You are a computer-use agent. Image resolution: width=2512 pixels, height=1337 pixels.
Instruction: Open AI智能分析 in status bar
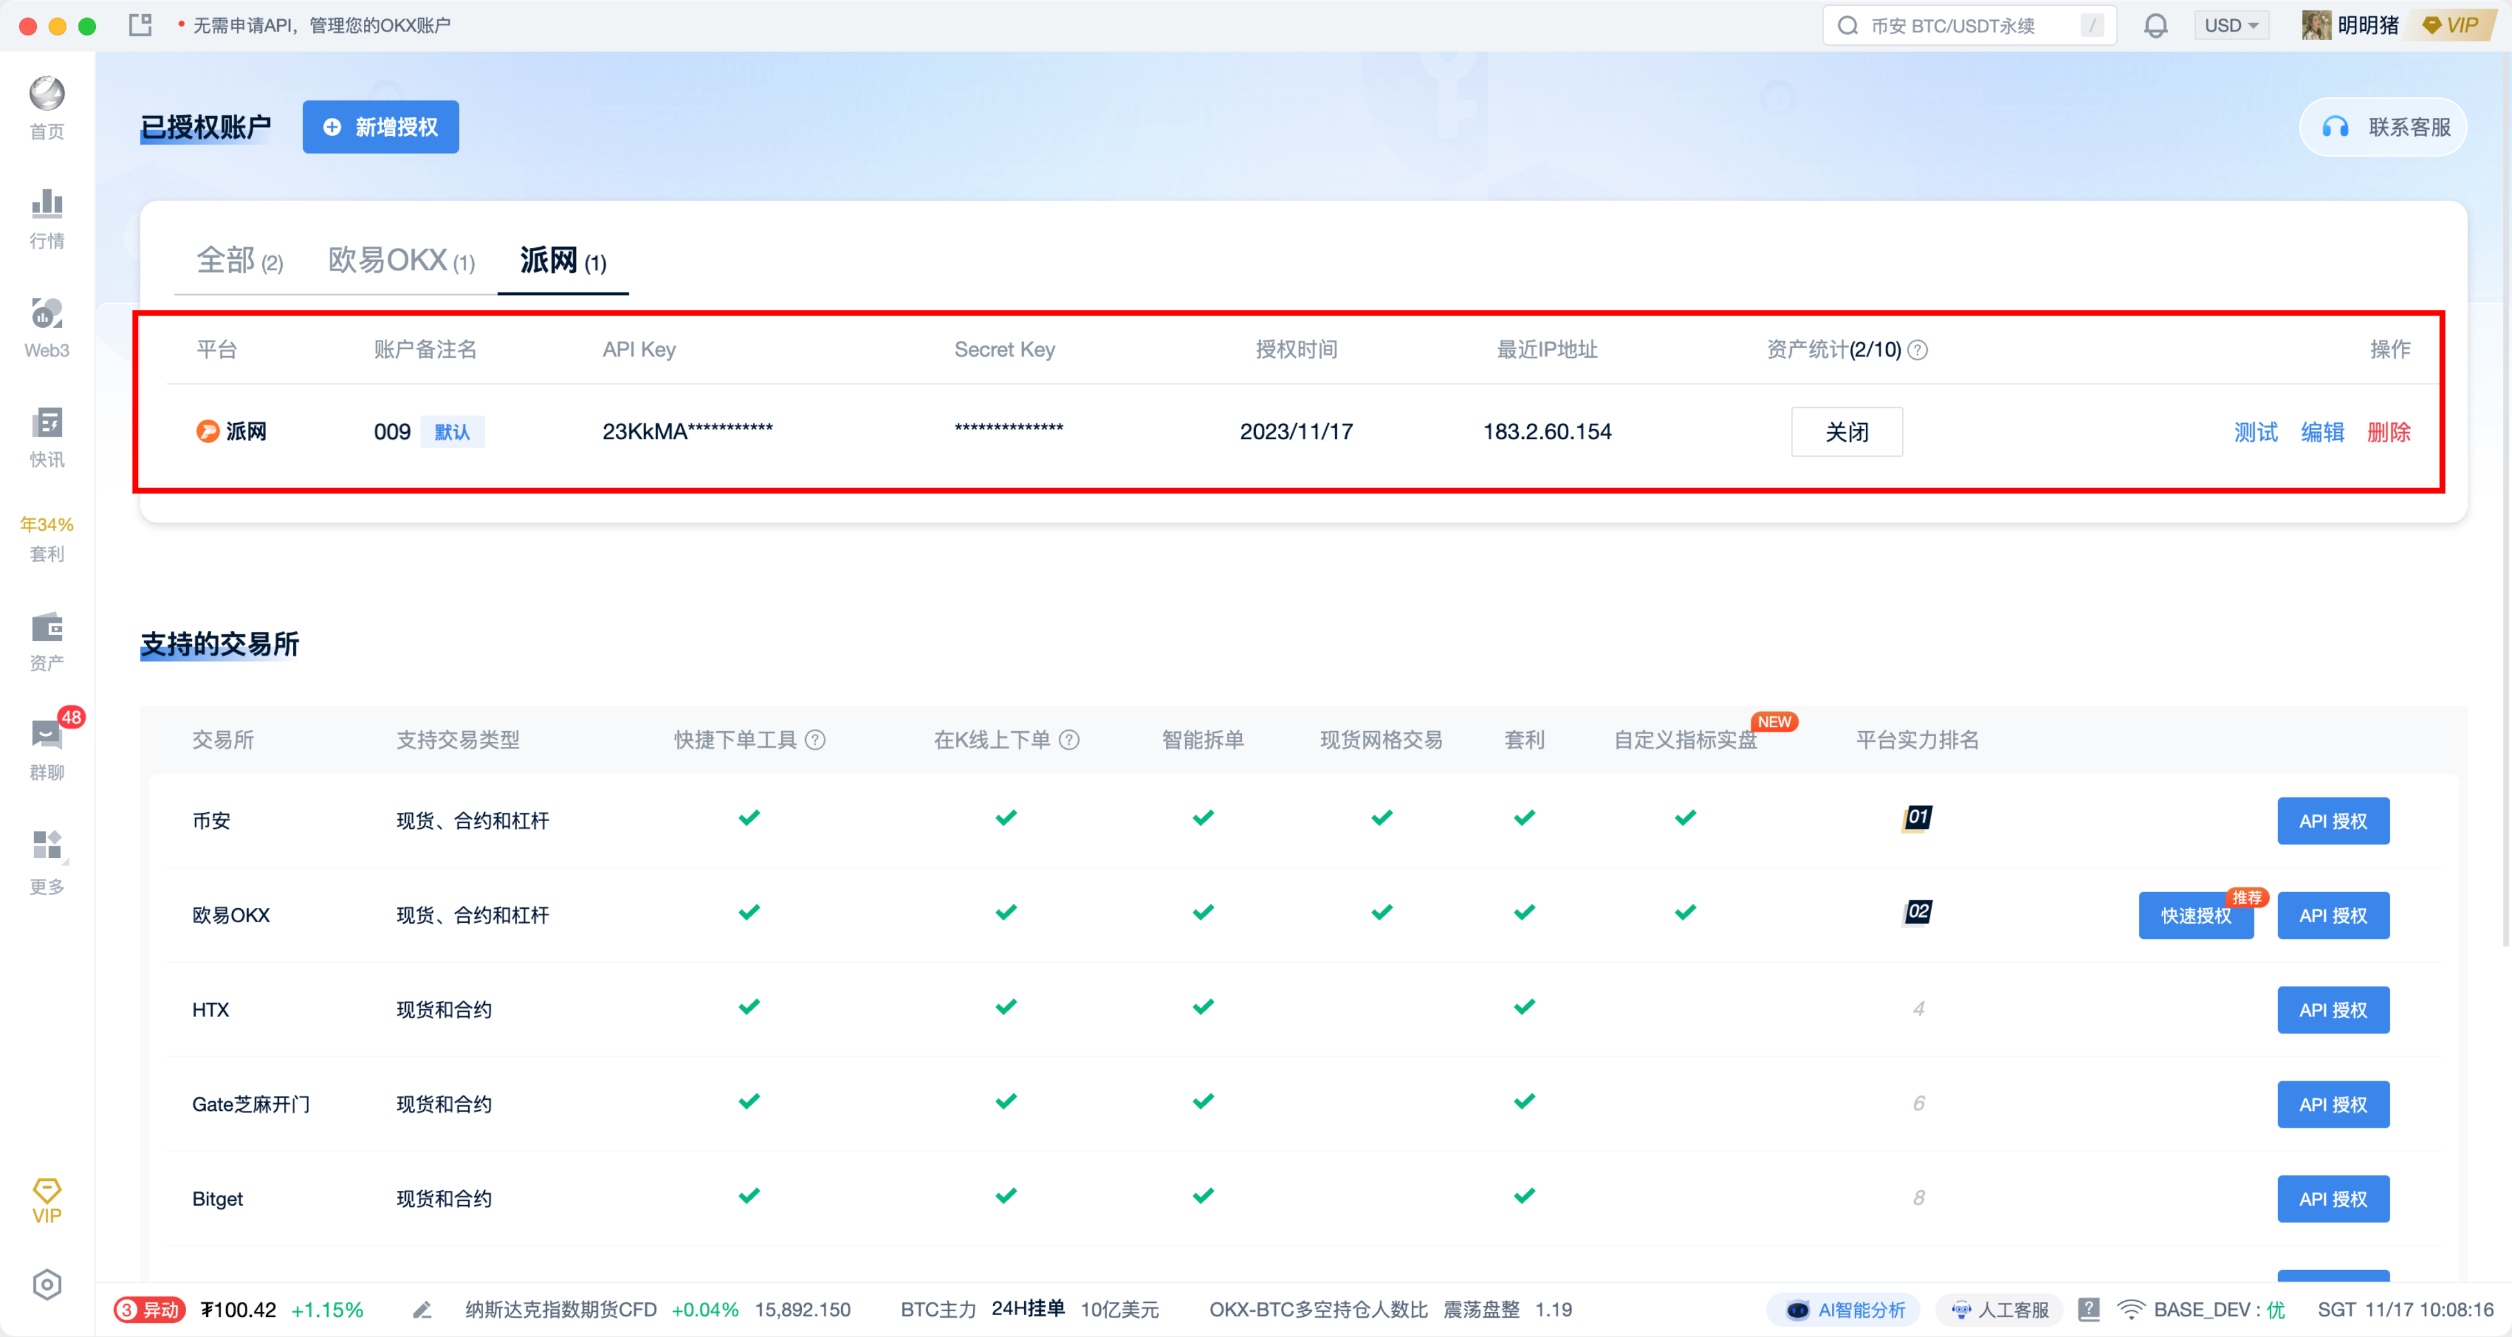(x=1845, y=1310)
